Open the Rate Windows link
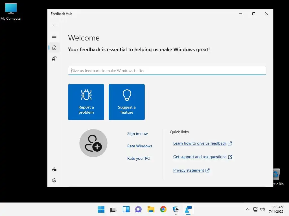 [x=140, y=146]
